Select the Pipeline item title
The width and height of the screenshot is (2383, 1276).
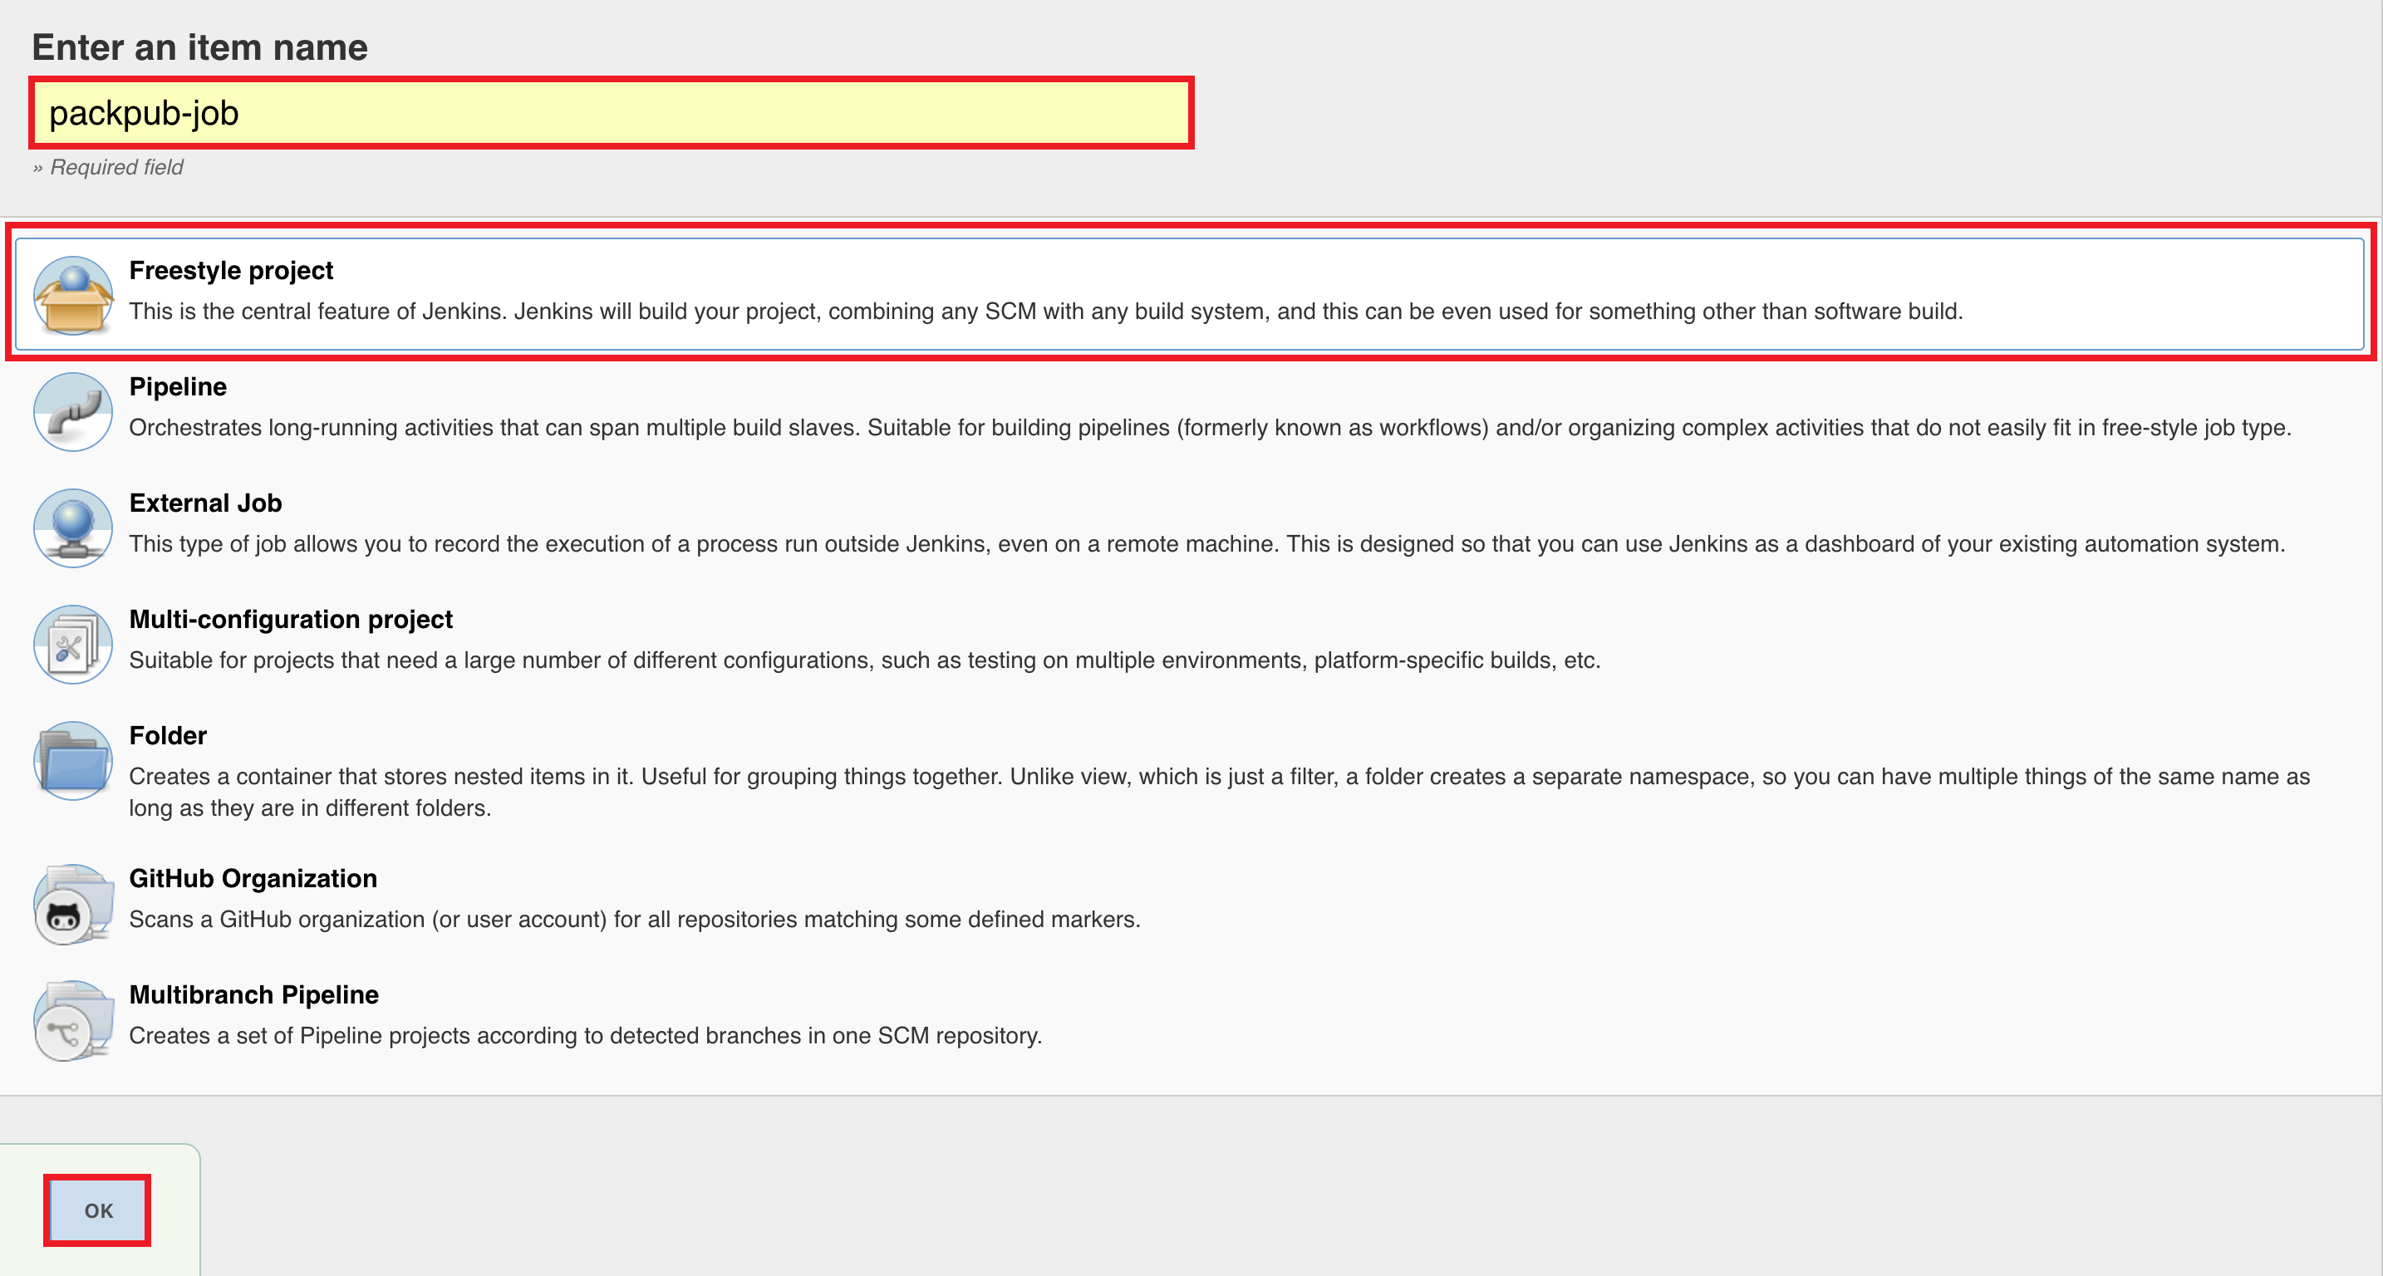(178, 386)
